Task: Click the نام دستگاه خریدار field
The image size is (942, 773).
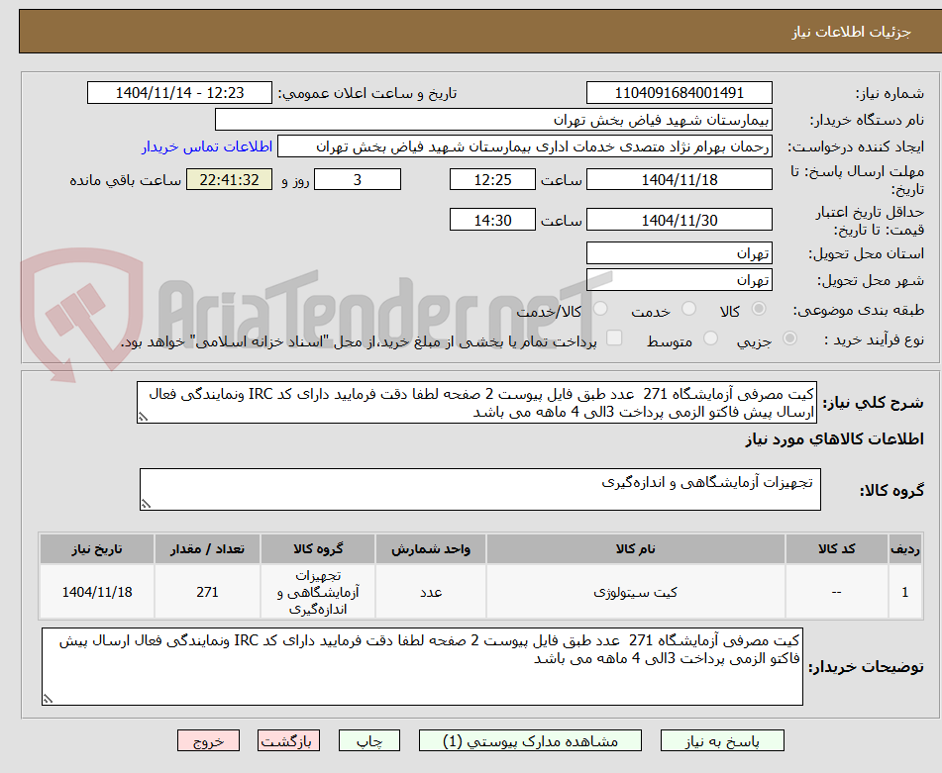Action: click(x=493, y=120)
